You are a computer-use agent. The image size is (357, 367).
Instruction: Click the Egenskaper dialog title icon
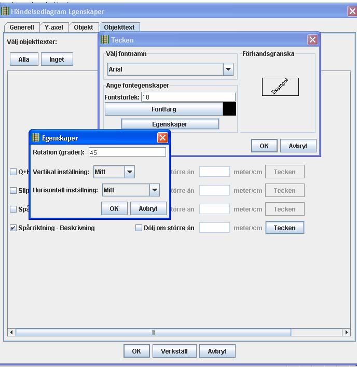tap(36, 138)
